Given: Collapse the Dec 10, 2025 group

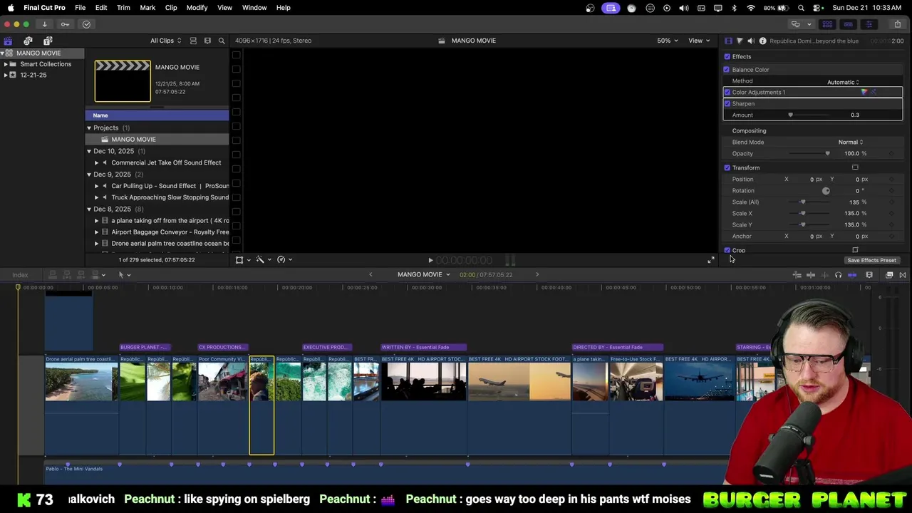Looking at the screenshot, I should point(89,151).
